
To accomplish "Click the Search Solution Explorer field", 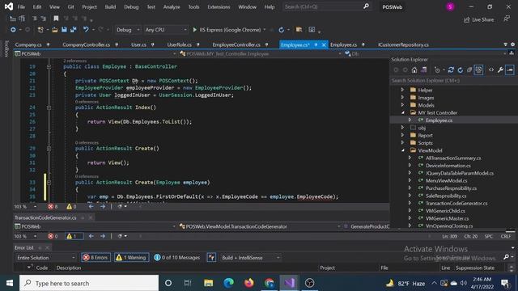I will 452,81.
